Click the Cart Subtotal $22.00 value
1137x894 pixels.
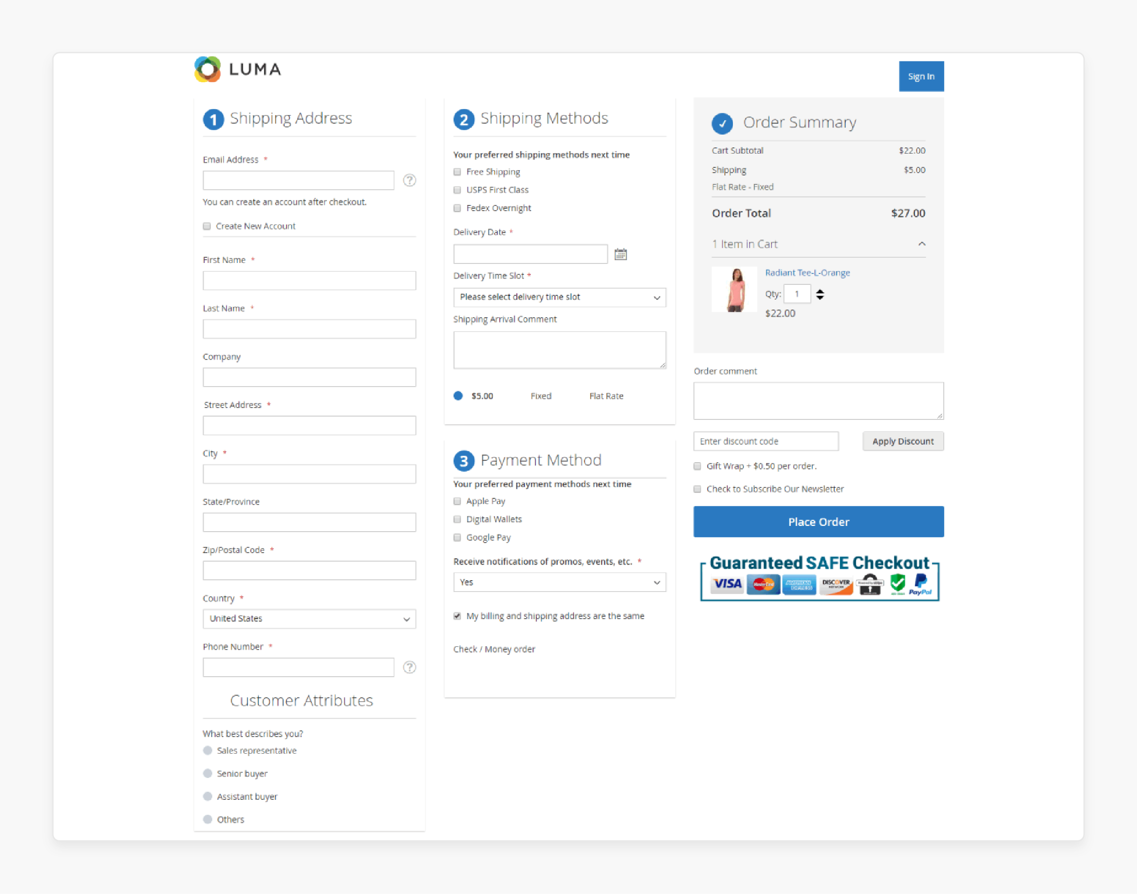pyautogui.click(x=912, y=151)
